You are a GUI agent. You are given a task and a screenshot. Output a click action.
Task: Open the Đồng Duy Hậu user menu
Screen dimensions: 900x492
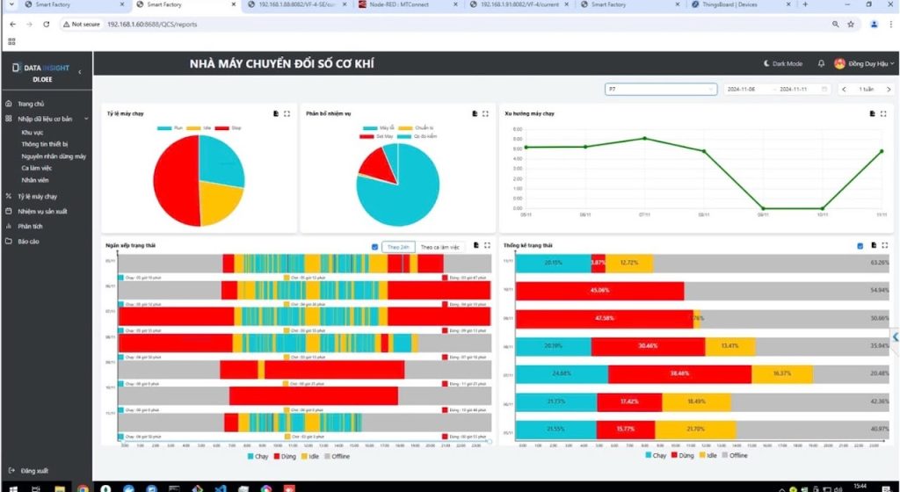[x=865, y=64]
